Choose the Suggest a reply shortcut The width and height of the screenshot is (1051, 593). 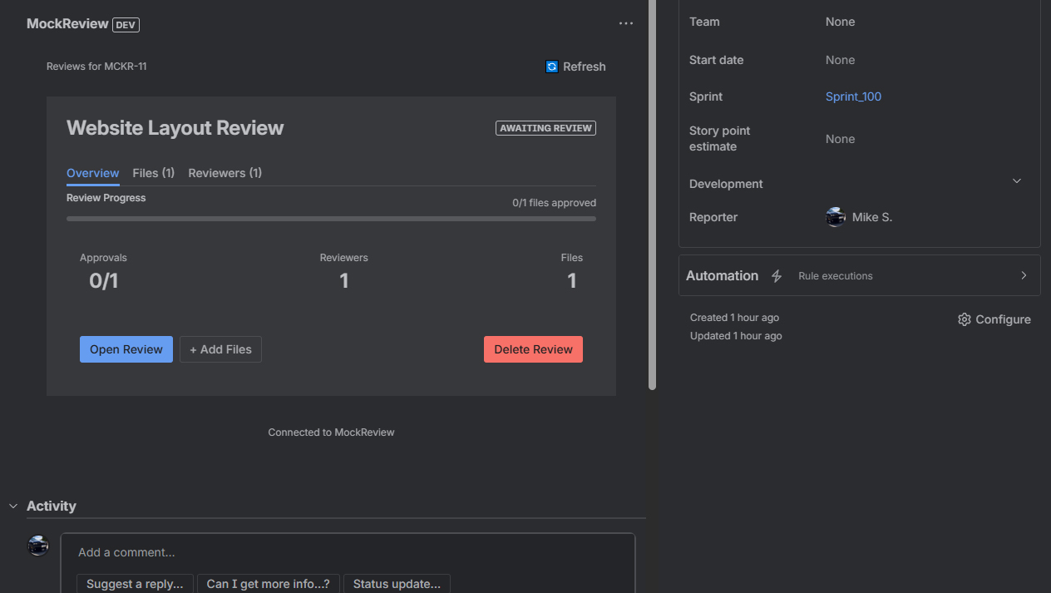coord(134,583)
